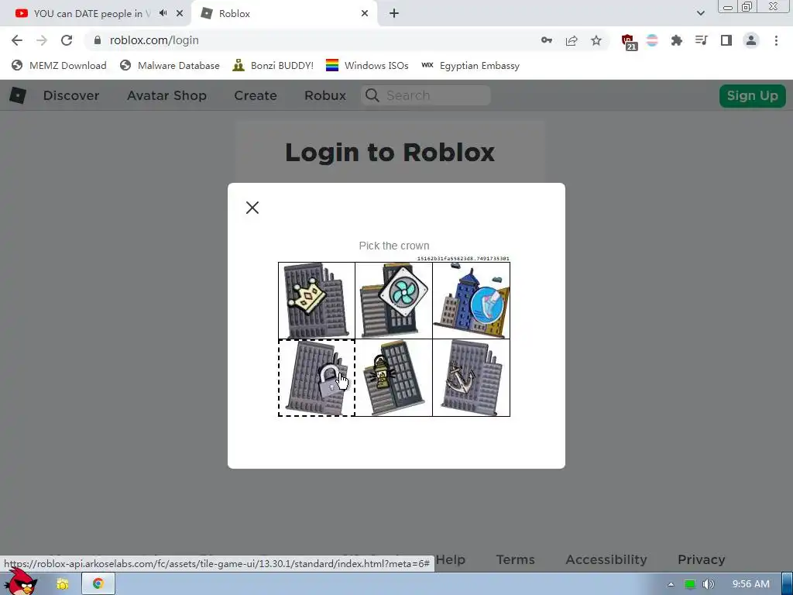Open the Malware Database bookmark

[x=170, y=65]
